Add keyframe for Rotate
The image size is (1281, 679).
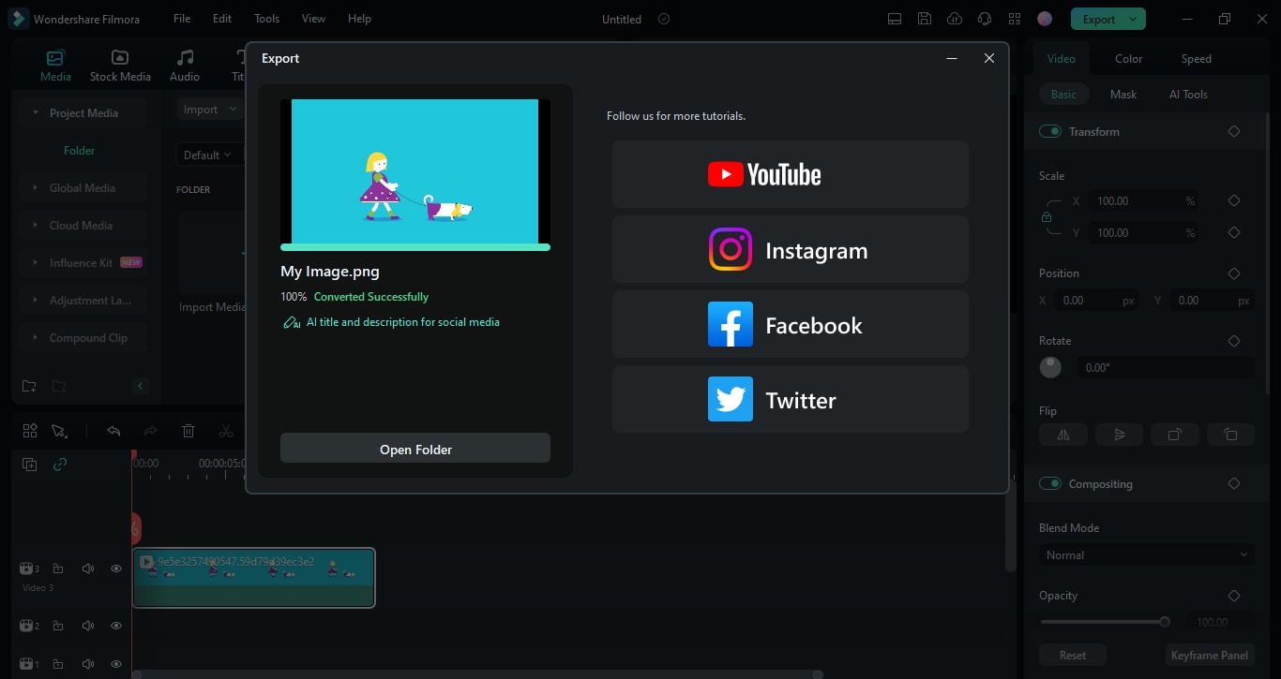pyautogui.click(x=1234, y=341)
